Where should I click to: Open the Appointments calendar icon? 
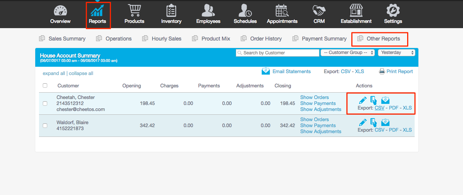point(282,10)
